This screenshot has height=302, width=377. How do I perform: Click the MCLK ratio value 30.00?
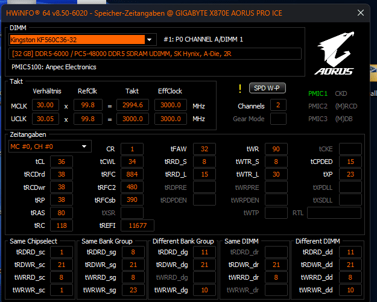pos(45,105)
